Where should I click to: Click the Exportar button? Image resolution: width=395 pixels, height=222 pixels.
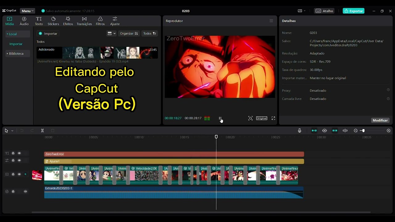(354, 11)
